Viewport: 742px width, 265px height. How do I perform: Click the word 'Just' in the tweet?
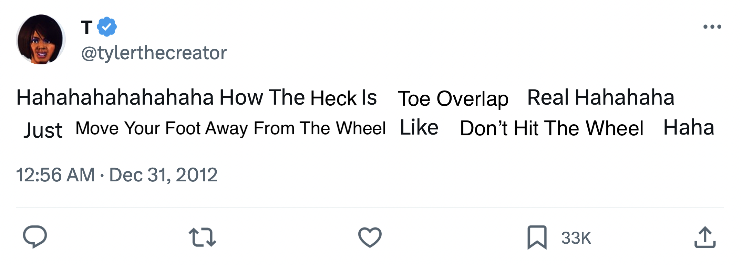(43, 130)
